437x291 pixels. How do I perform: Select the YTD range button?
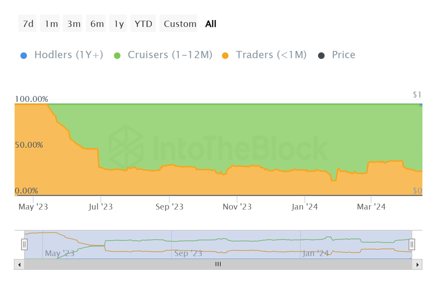click(x=144, y=24)
